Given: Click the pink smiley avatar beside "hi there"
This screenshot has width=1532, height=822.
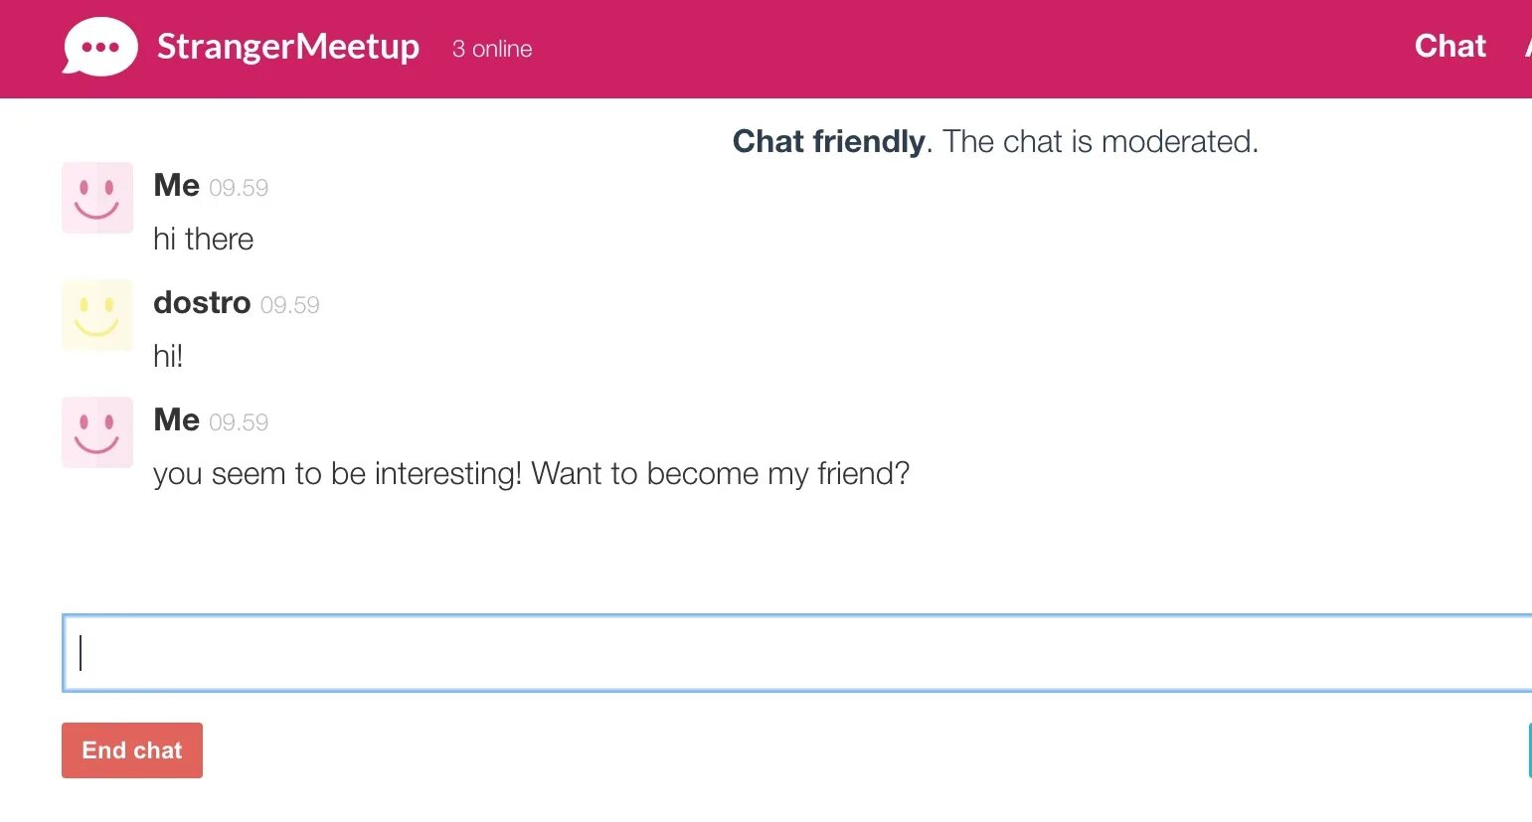Looking at the screenshot, I should click(97, 198).
